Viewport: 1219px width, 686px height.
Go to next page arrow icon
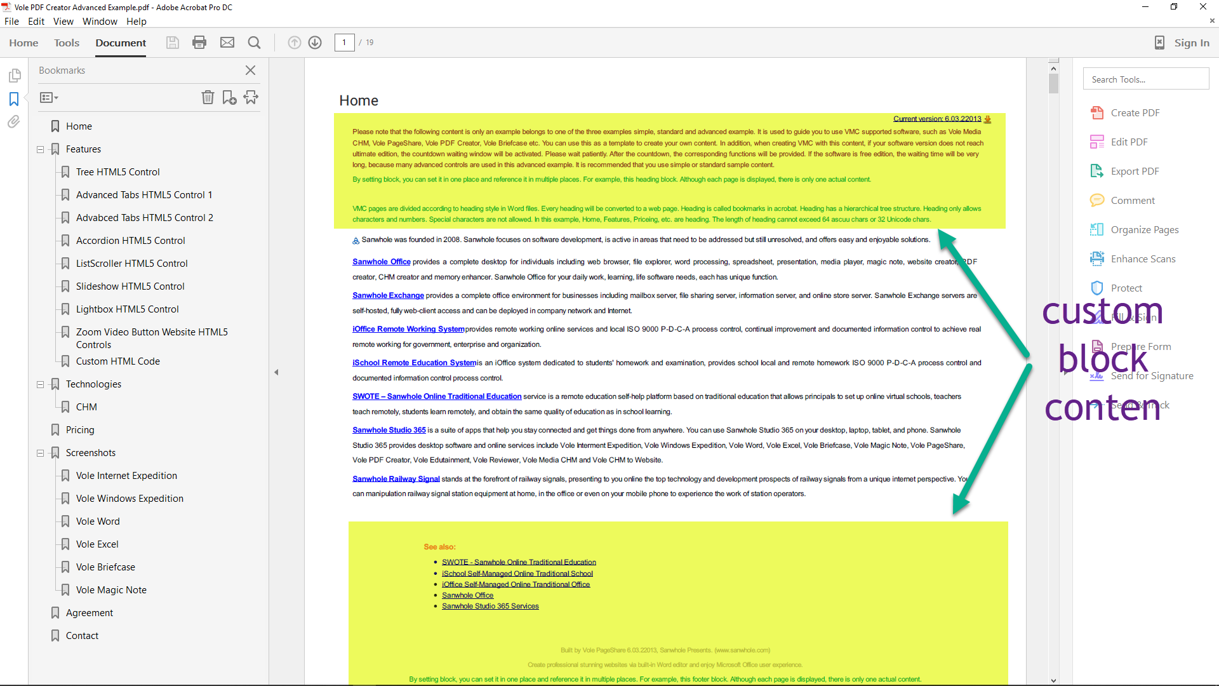coord(315,43)
